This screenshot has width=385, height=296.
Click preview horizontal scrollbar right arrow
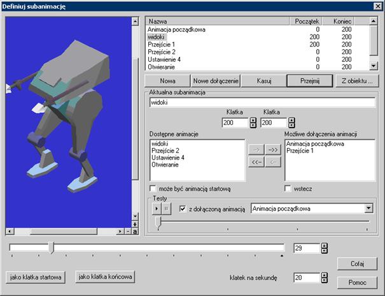coord(120,232)
